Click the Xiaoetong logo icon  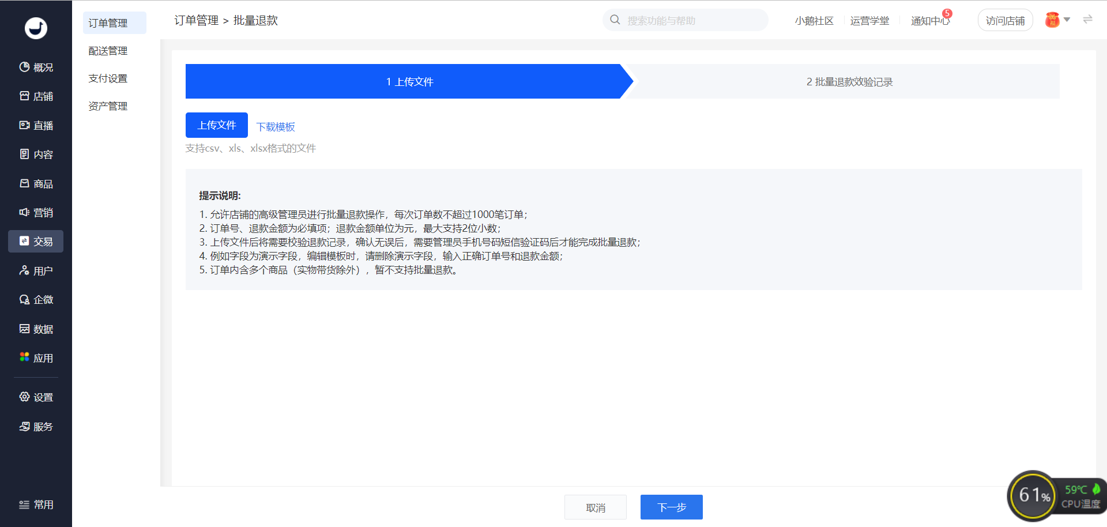(x=36, y=28)
